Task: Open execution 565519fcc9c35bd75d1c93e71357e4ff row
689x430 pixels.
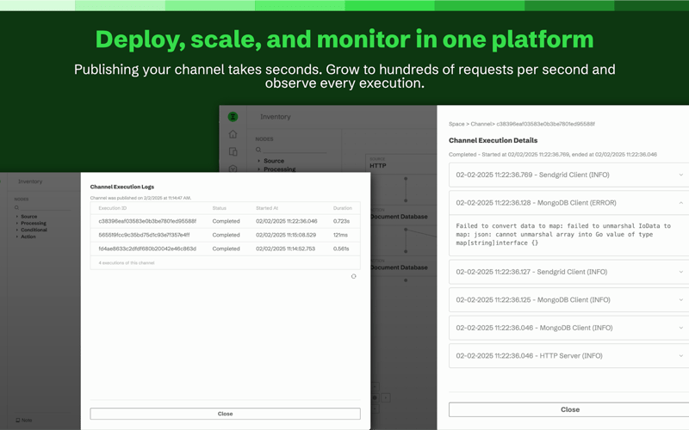Action: point(225,235)
